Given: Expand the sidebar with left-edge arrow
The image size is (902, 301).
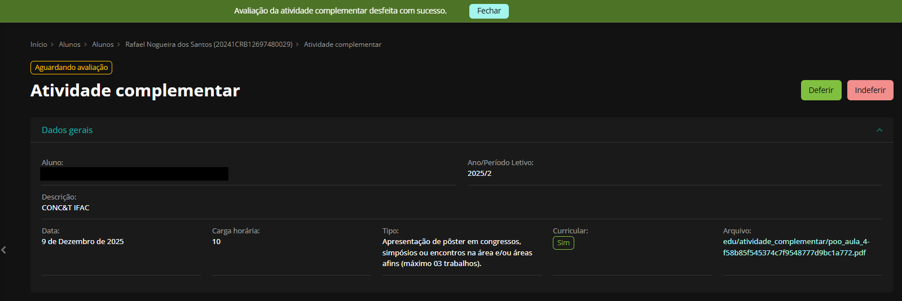Looking at the screenshot, I should pyautogui.click(x=4, y=250).
